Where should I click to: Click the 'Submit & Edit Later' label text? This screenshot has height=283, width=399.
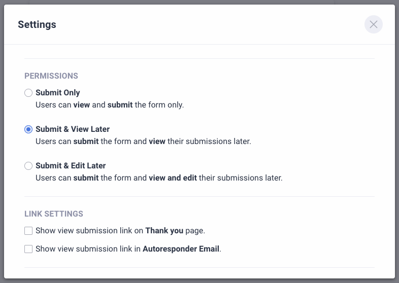tap(71, 166)
